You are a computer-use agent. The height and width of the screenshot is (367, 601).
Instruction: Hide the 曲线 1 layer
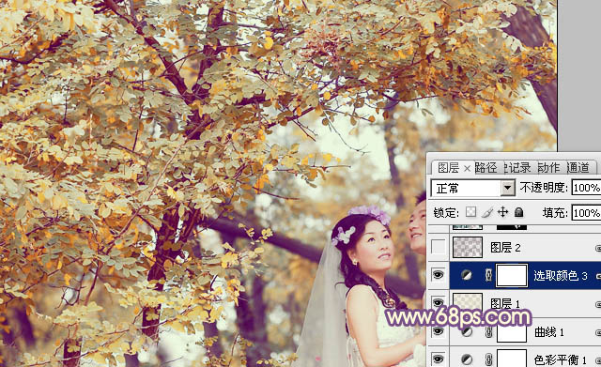pos(439,331)
